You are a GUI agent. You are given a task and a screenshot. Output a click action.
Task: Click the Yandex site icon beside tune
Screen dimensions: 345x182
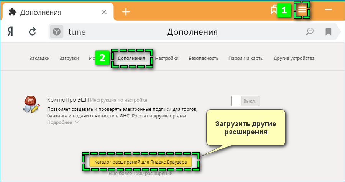(x=57, y=32)
